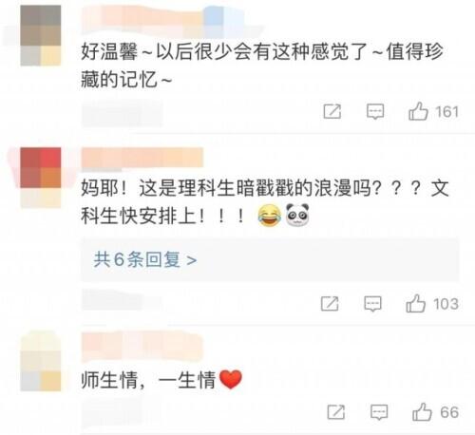This screenshot has height=435, width=475.
Task: Open the red avatar of second commenter
Action: [x=41, y=177]
